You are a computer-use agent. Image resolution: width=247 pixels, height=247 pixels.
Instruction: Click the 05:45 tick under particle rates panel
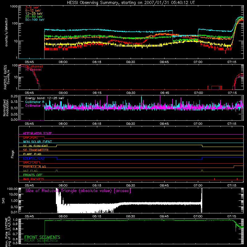(x=29, y=93)
